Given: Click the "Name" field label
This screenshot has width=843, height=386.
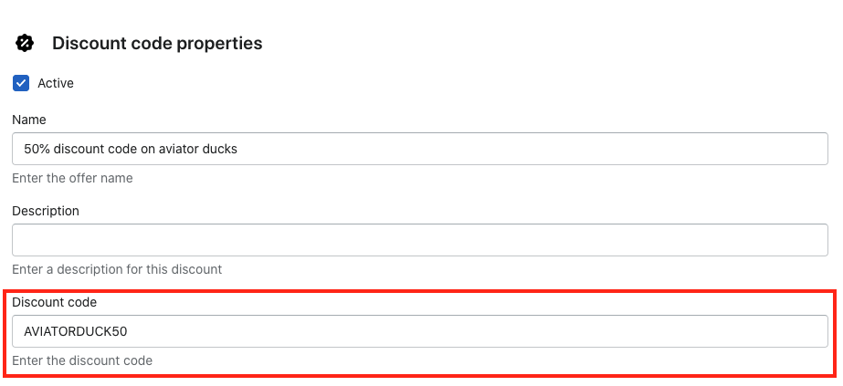Looking at the screenshot, I should tap(29, 120).
